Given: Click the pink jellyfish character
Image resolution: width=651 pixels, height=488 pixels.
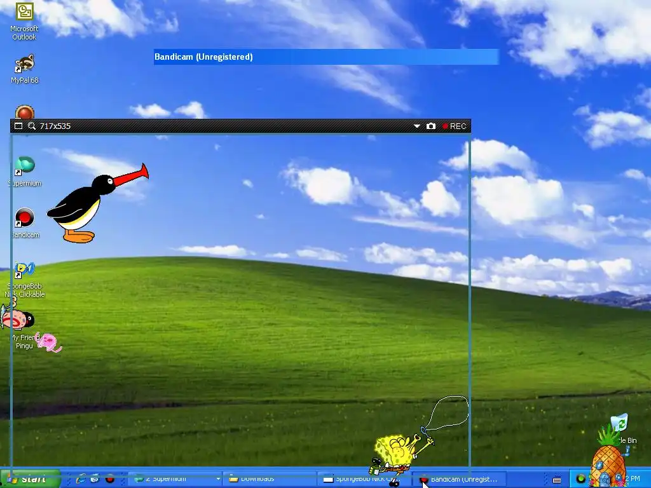Looking at the screenshot, I should tap(48, 342).
